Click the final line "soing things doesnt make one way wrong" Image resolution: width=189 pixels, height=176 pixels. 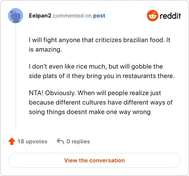tap(90, 112)
